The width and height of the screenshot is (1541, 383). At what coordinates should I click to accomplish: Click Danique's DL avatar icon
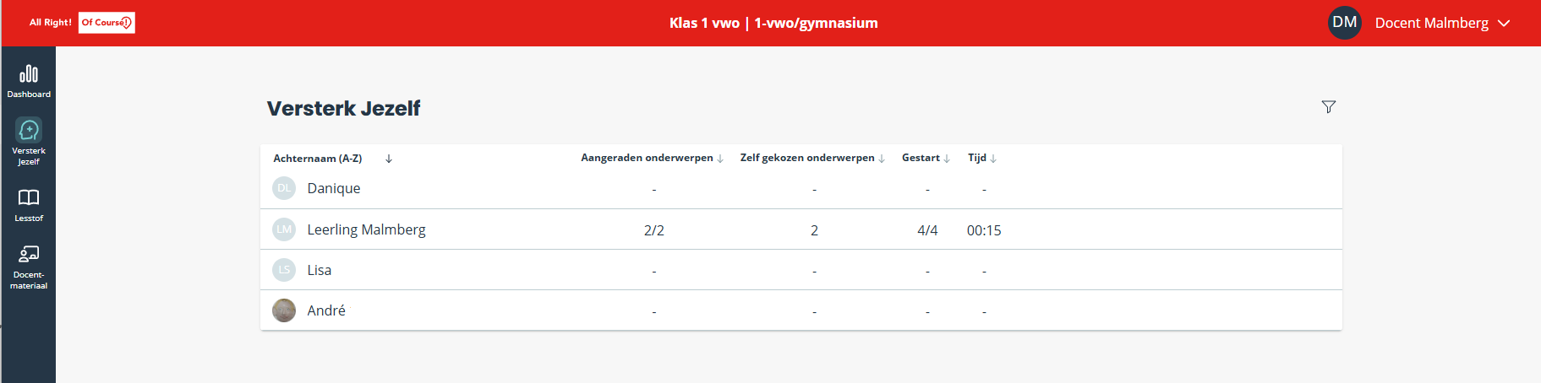[284, 188]
